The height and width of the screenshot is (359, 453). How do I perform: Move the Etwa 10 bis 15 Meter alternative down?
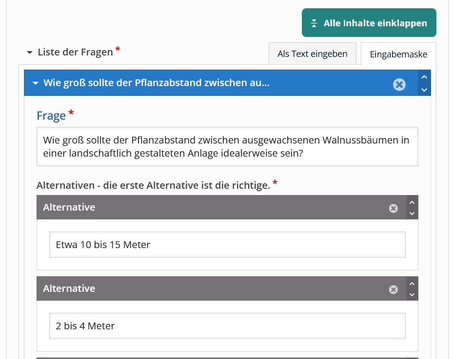[412, 214]
